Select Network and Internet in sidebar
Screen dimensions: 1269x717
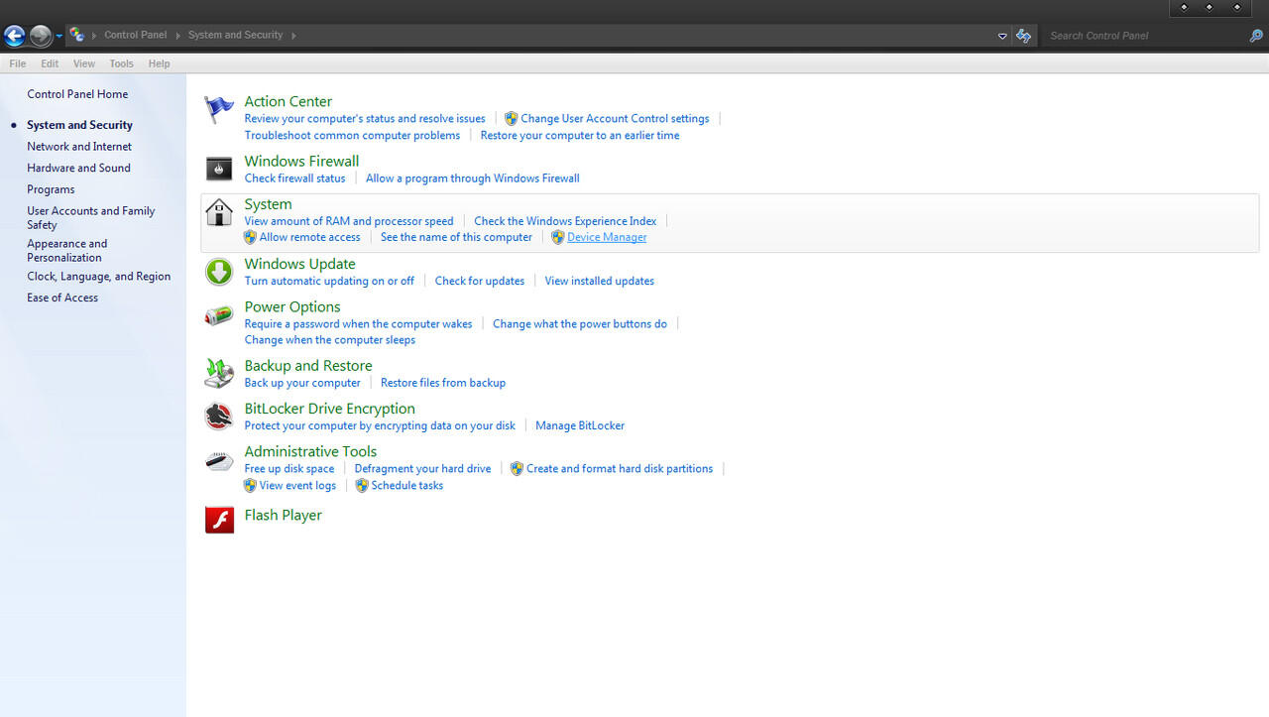(x=79, y=147)
